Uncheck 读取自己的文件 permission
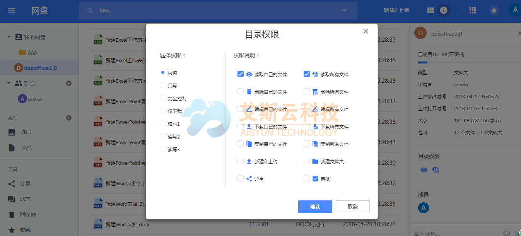This screenshot has height=236, width=521. point(241,74)
